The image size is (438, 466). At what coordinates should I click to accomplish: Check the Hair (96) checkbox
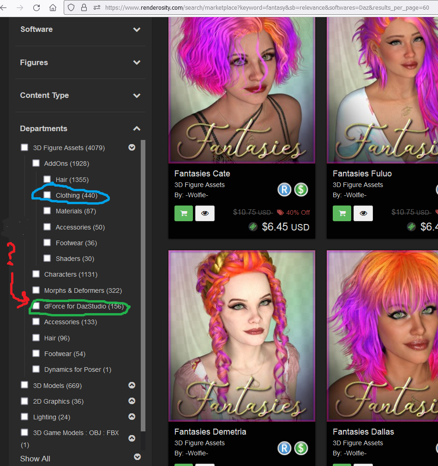(36, 338)
